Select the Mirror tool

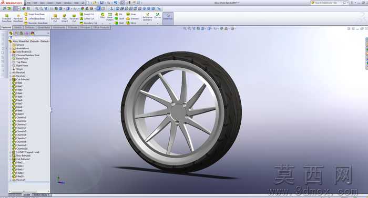pyautogui.click(x=131, y=23)
